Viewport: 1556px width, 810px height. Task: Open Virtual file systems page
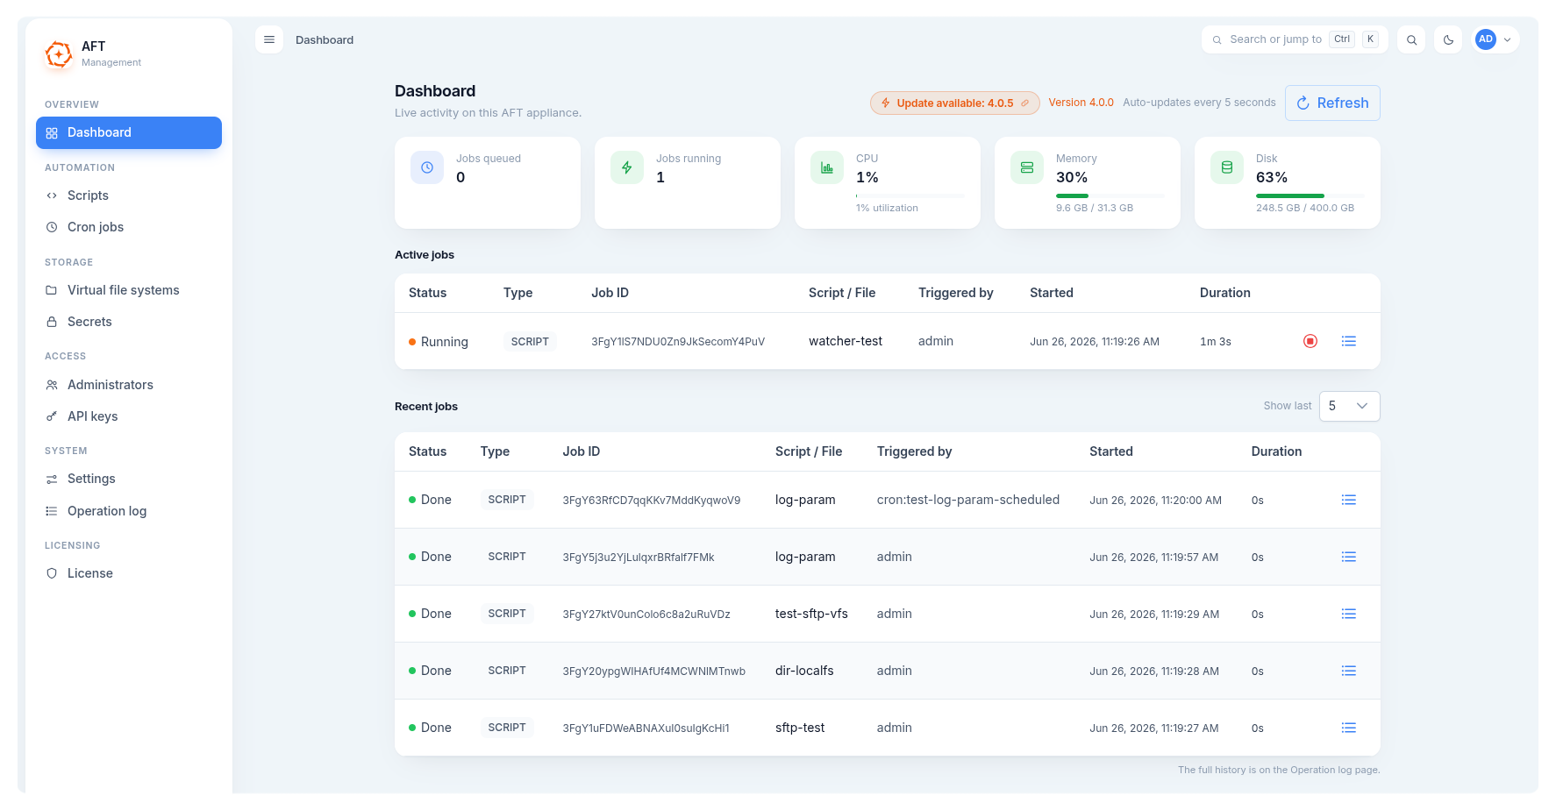coord(129,290)
